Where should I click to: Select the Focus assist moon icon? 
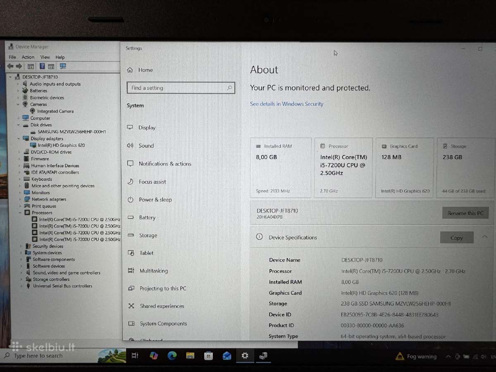130,181
